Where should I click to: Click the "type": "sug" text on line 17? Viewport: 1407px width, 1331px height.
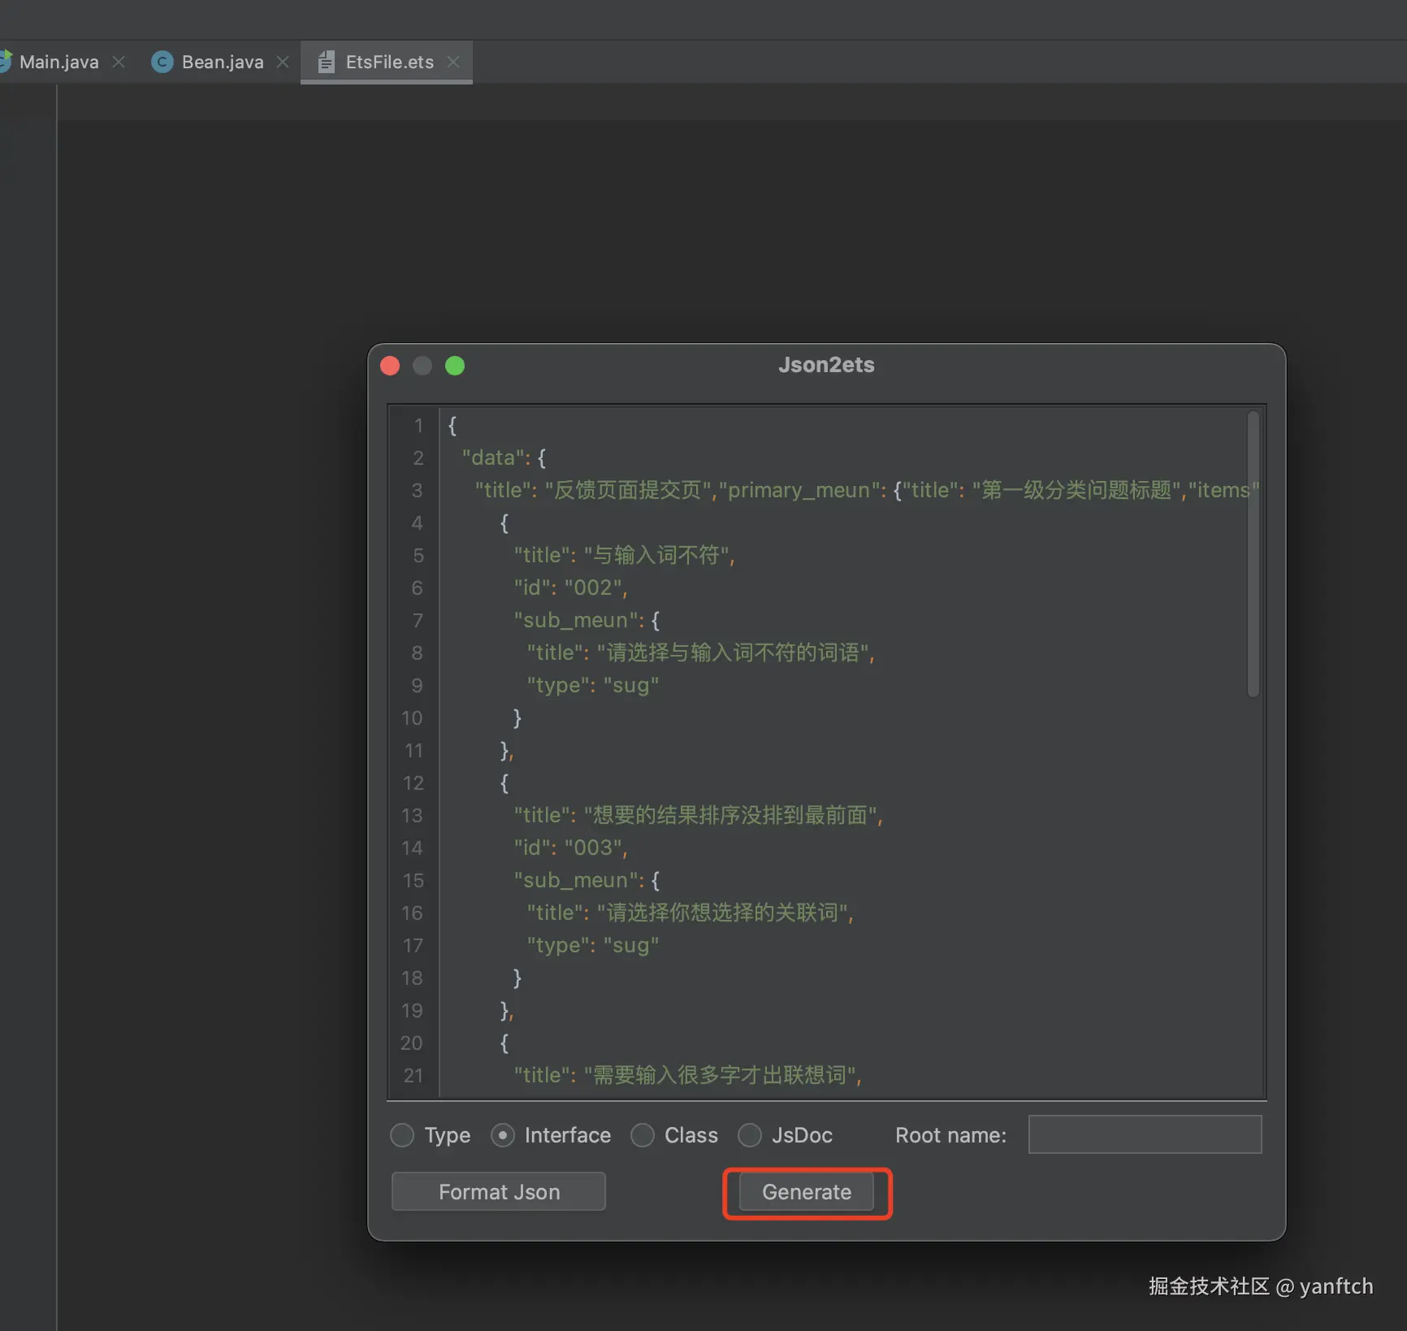(593, 945)
